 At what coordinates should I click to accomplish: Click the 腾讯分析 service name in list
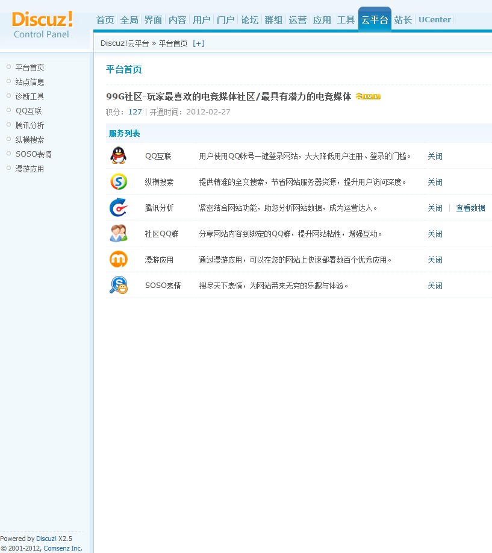(x=159, y=208)
